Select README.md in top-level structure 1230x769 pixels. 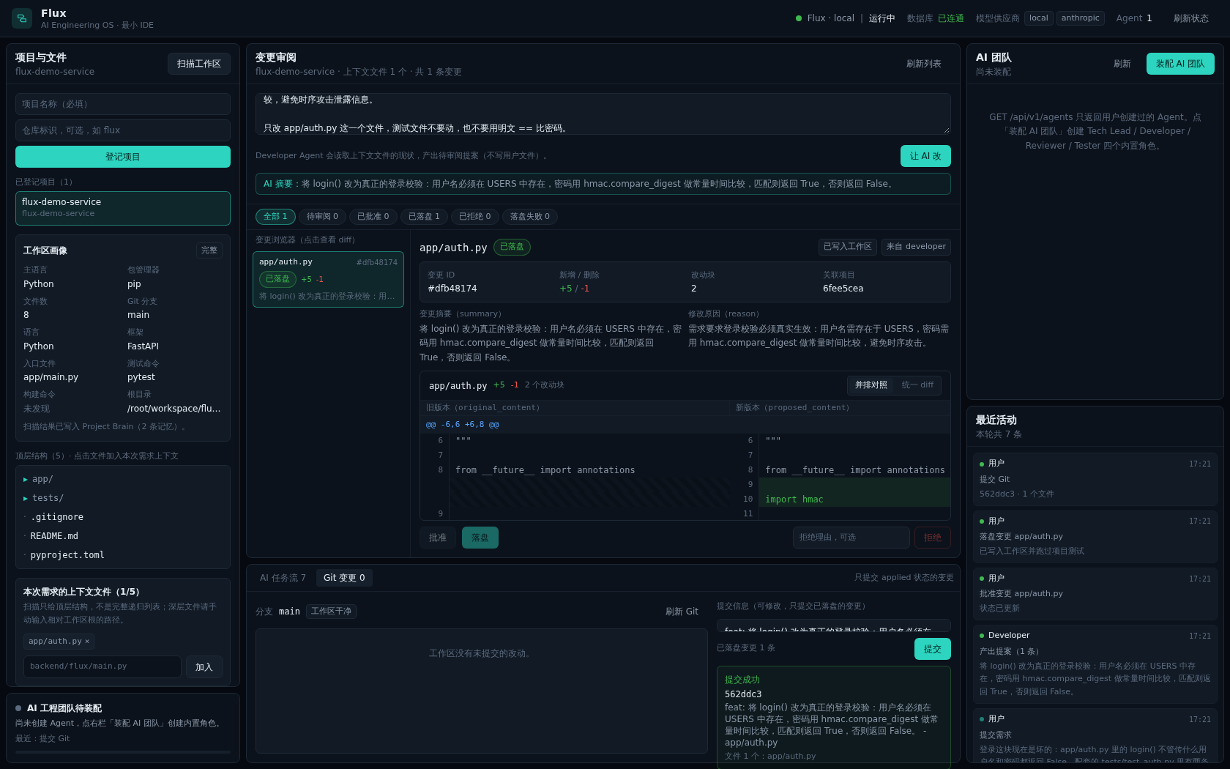pos(54,536)
